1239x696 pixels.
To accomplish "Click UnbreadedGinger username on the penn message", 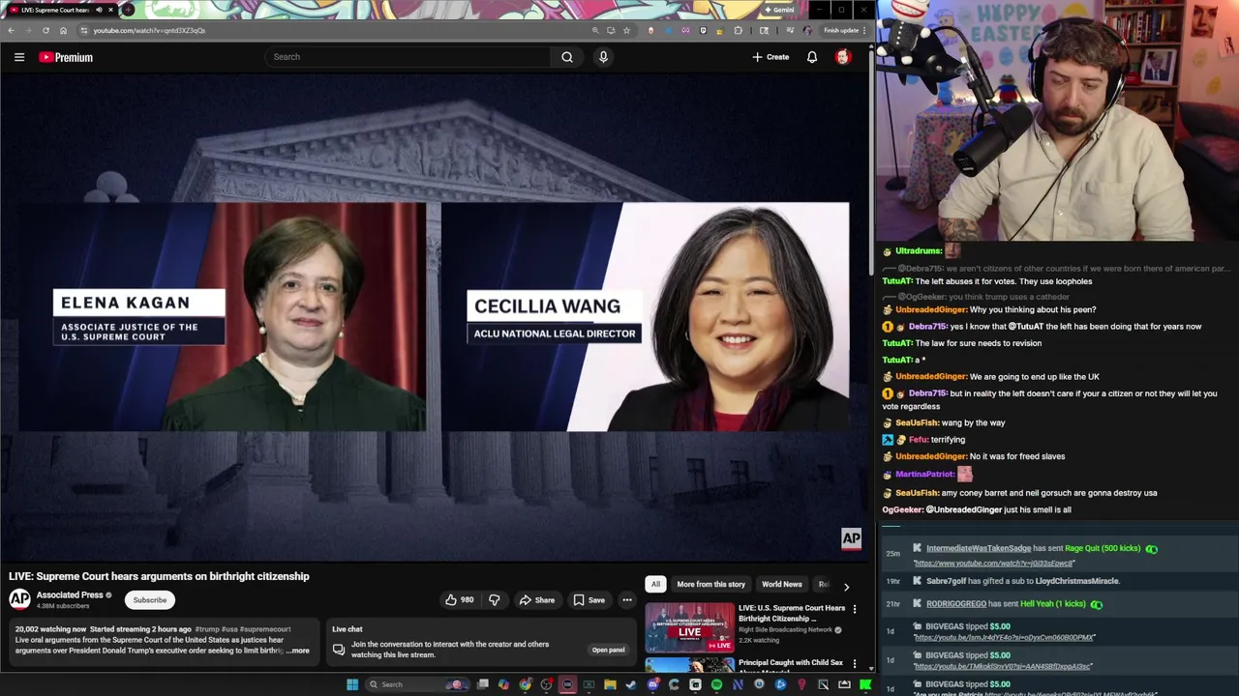I will 931,309.
